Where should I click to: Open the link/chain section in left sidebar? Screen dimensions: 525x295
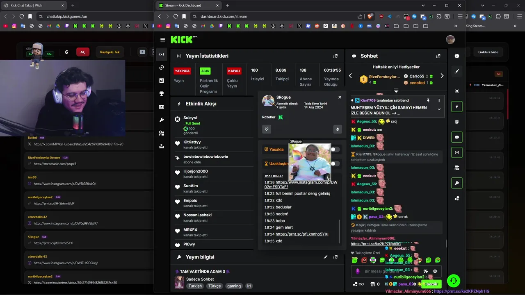coord(162,68)
